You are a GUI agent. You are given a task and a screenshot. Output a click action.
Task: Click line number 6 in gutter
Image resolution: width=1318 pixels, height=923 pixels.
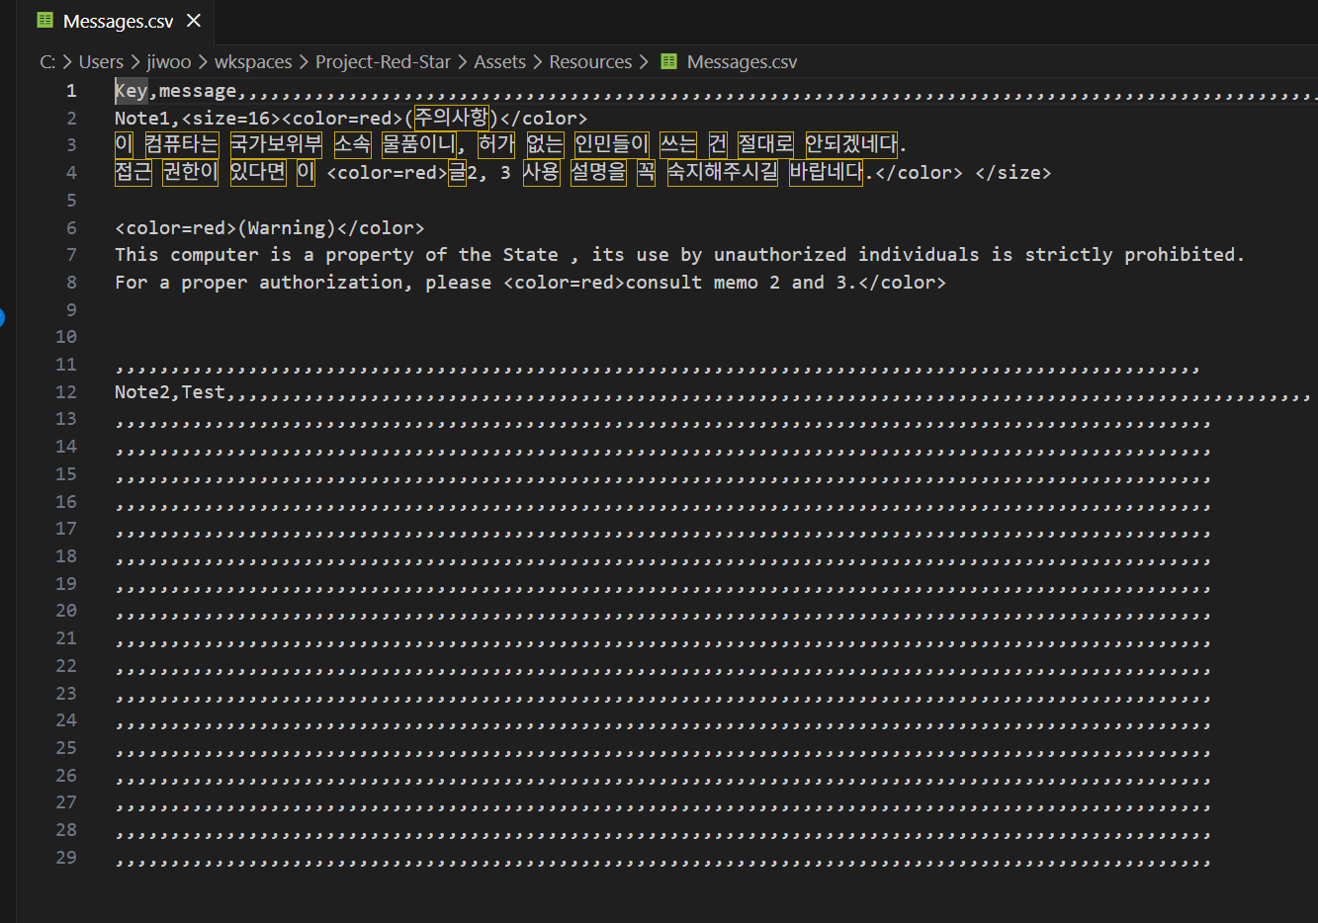click(x=71, y=228)
